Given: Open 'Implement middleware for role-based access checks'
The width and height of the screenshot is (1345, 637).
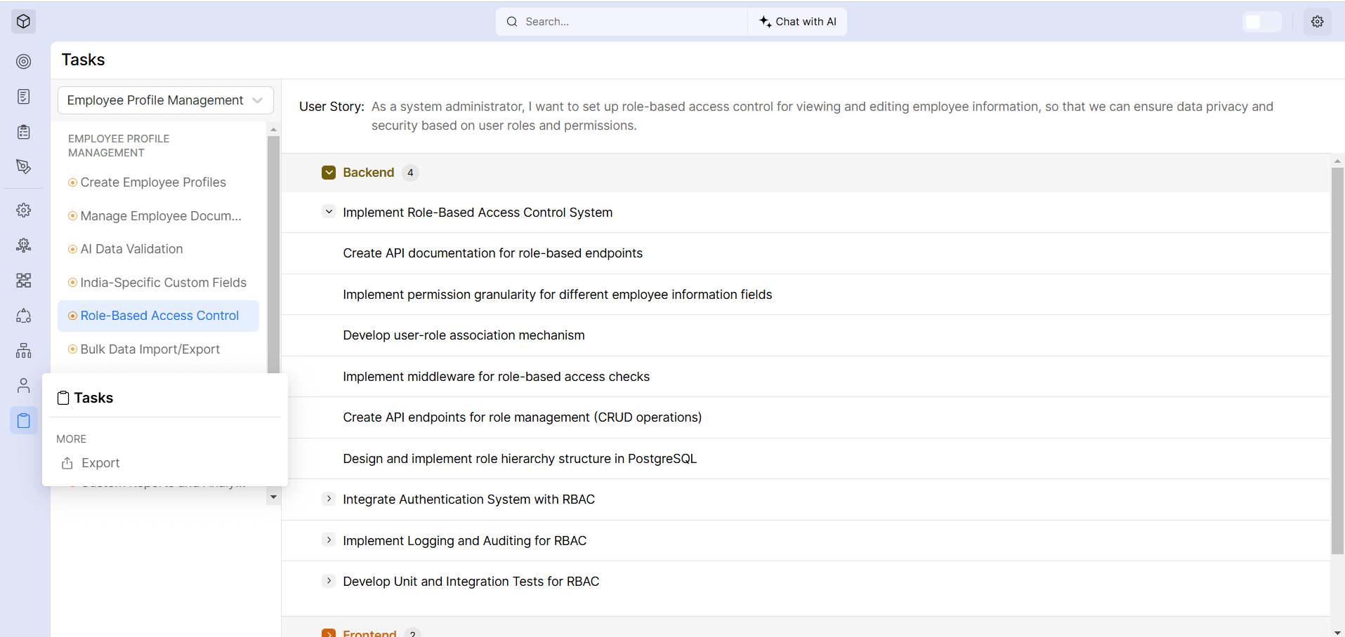Looking at the screenshot, I should (x=496, y=377).
